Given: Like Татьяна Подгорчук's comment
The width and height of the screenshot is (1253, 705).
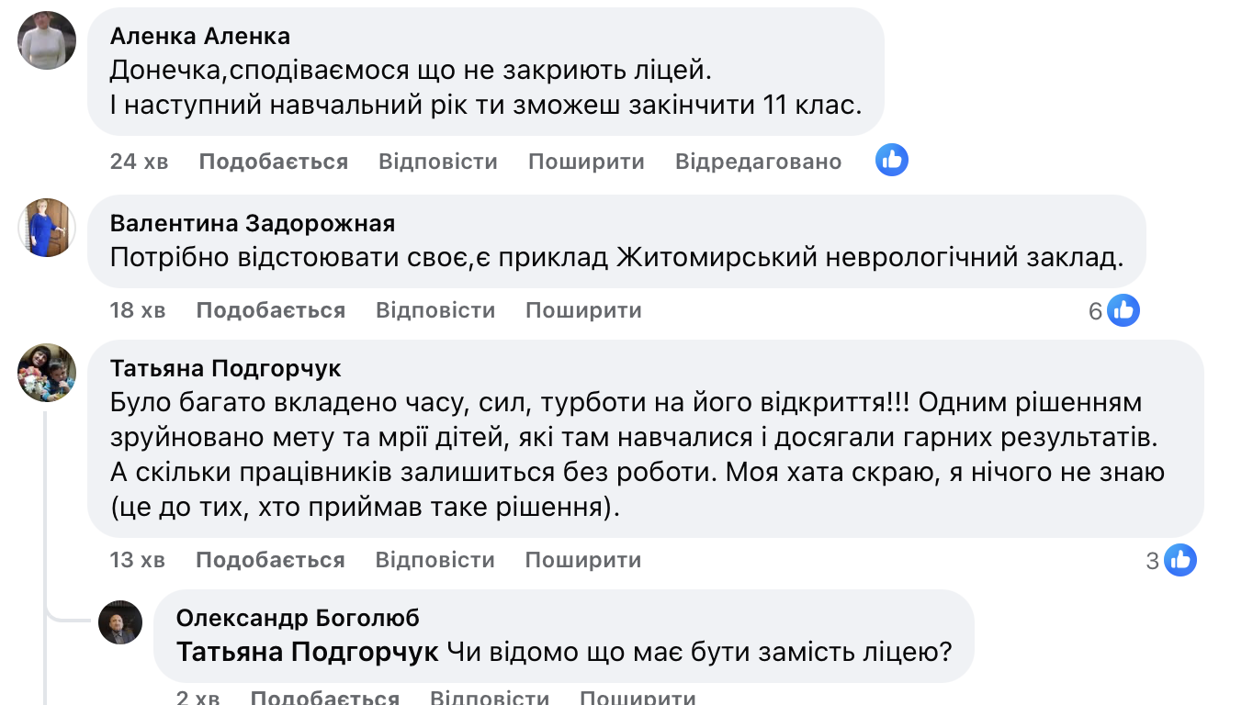Looking at the screenshot, I should 270,560.
